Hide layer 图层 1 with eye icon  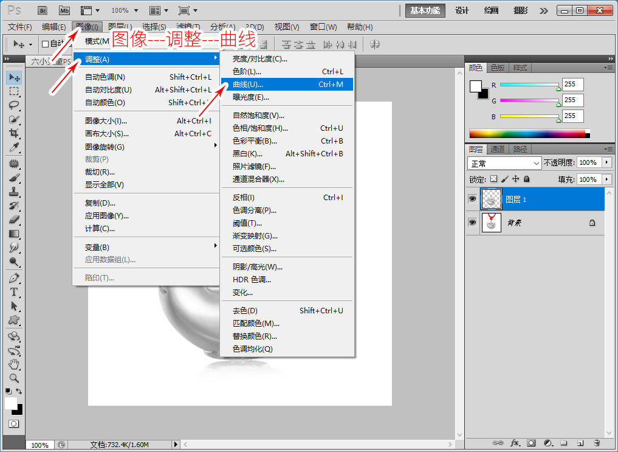coord(472,199)
